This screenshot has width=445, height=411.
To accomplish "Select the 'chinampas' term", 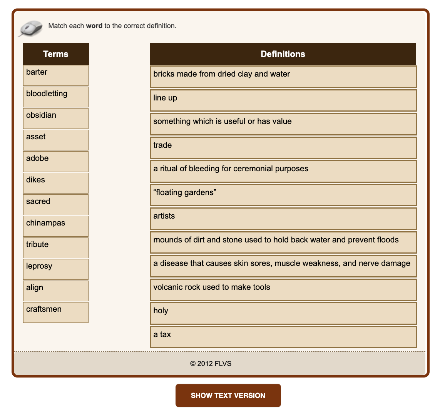I will (56, 226).
